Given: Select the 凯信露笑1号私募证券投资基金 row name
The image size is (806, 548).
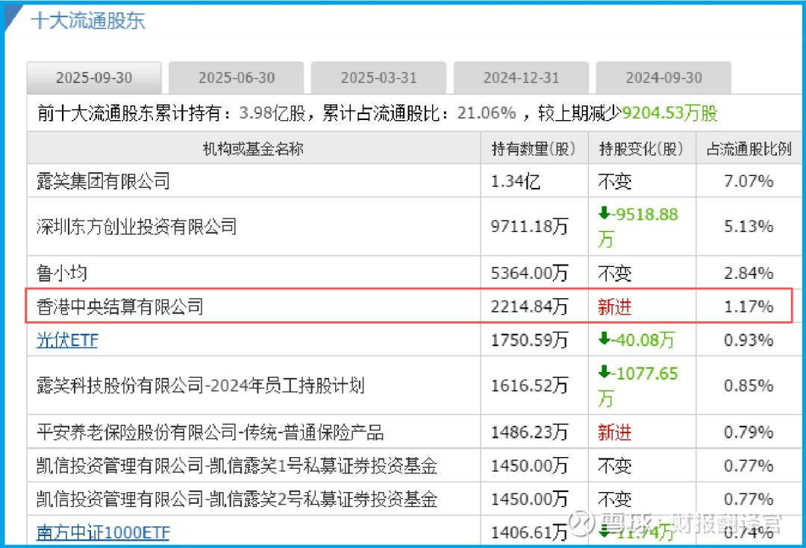Looking at the screenshot, I should click(237, 466).
